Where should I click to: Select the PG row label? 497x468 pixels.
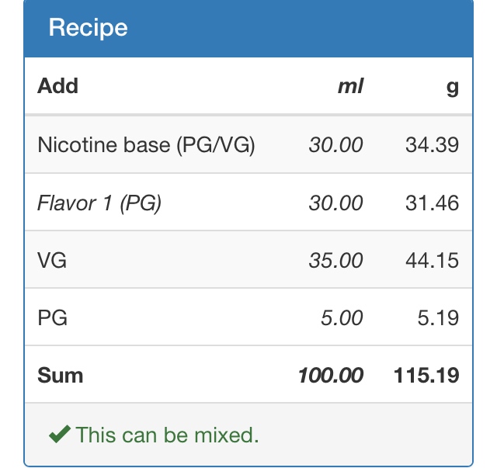(52, 317)
